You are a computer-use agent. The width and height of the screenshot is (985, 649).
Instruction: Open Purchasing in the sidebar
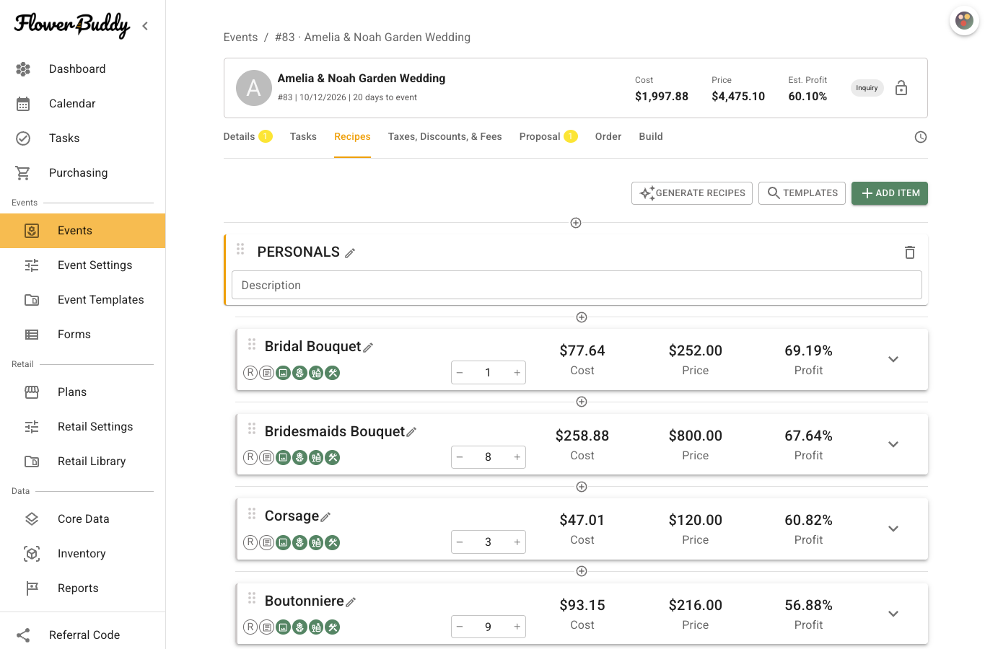[x=82, y=173]
